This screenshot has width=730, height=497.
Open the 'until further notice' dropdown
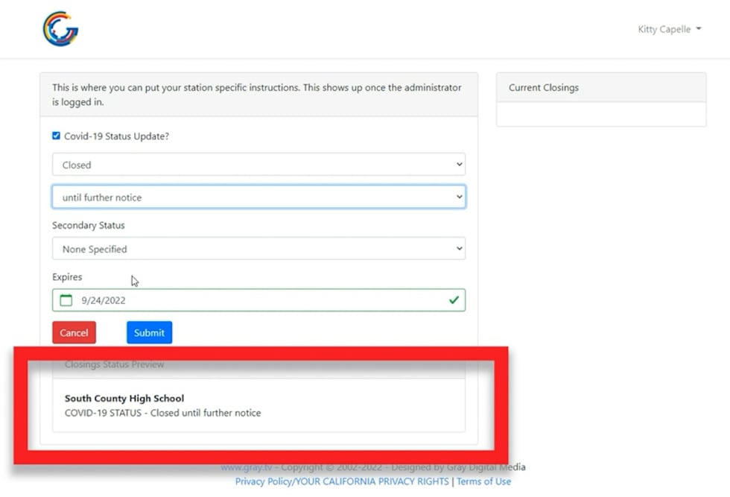(258, 197)
